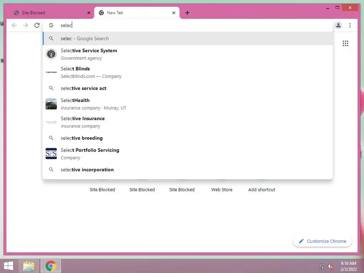Open the Windows Start button

[x=9, y=266]
